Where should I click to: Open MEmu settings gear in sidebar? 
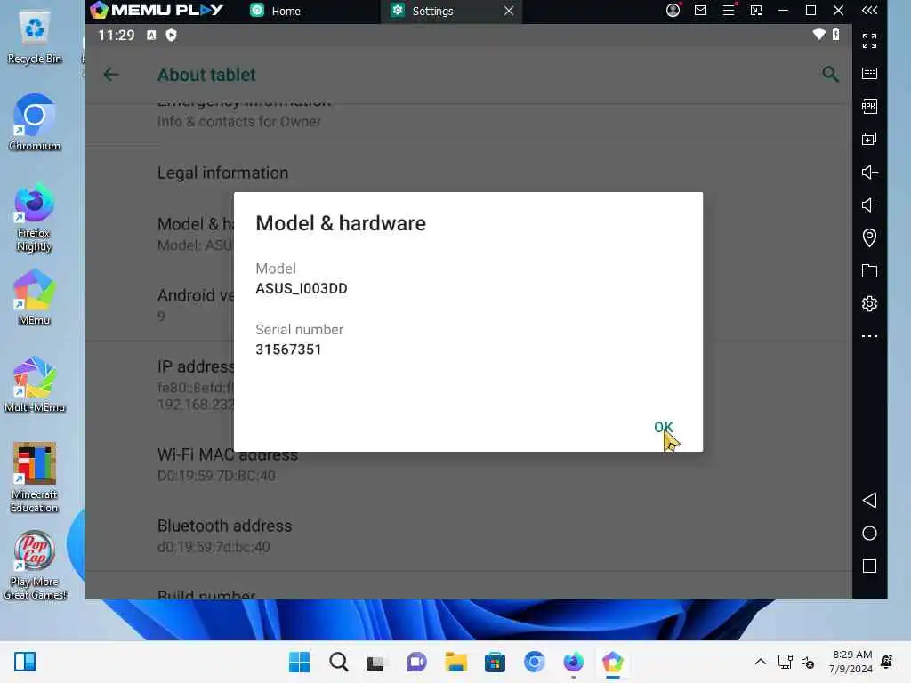click(869, 304)
